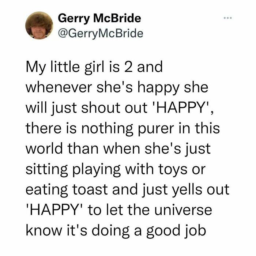Open the Gerry McBride display name link
This screenshot has width=256, height=256.
click(x=99, y=18)
